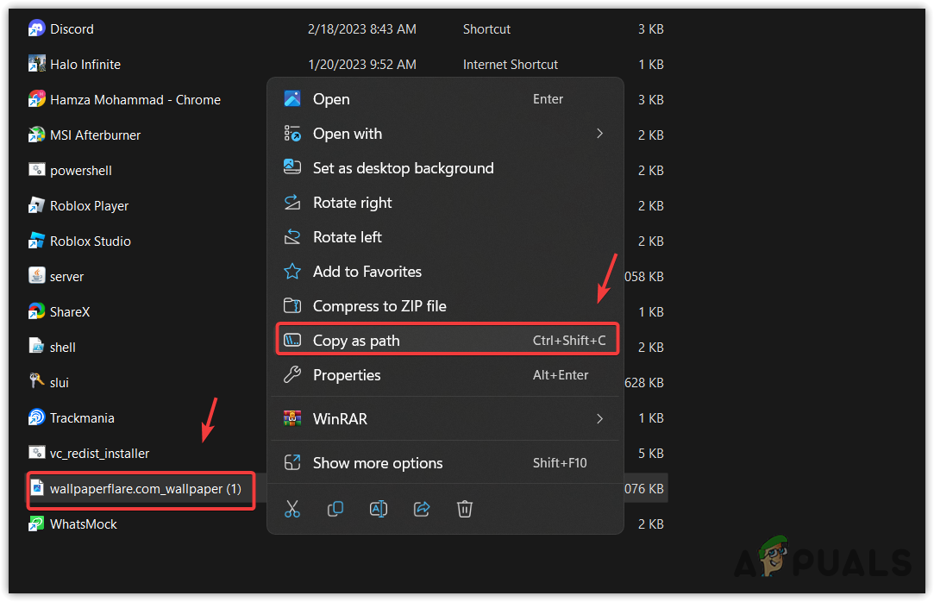
Task: Click the Rename icon
Action: tap(379, 509)
